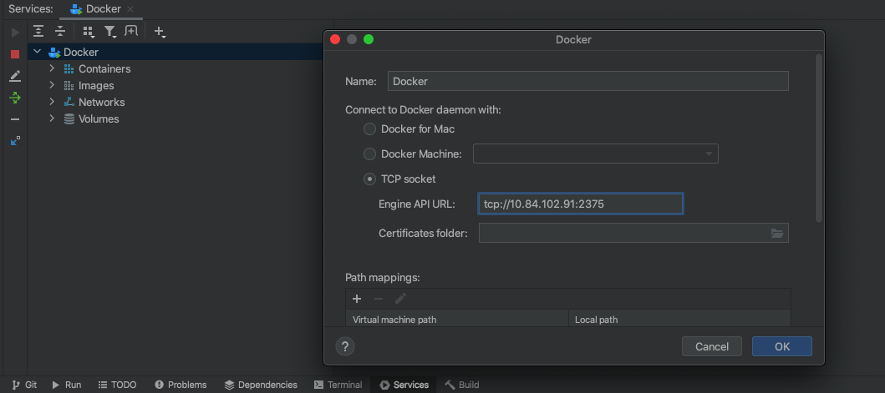Expand the Volumes node
Image resolution: width=885 pixels, height=393 pixels.
pos(52,119)
